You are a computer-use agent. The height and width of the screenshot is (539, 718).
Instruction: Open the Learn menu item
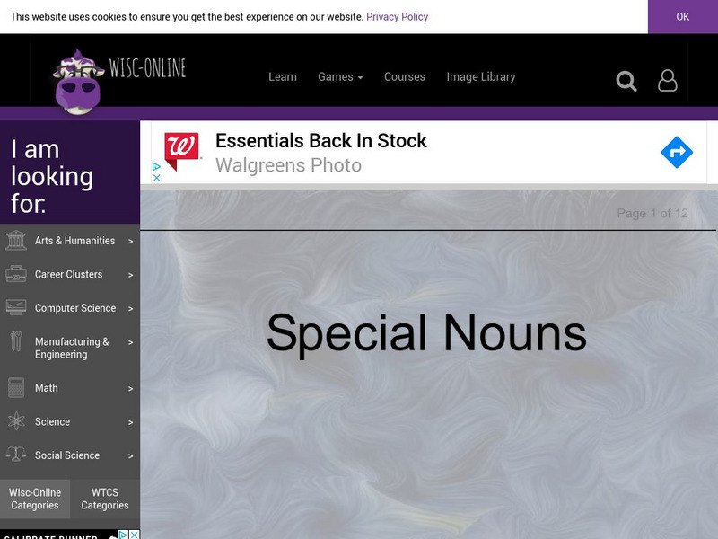point(283,77)
